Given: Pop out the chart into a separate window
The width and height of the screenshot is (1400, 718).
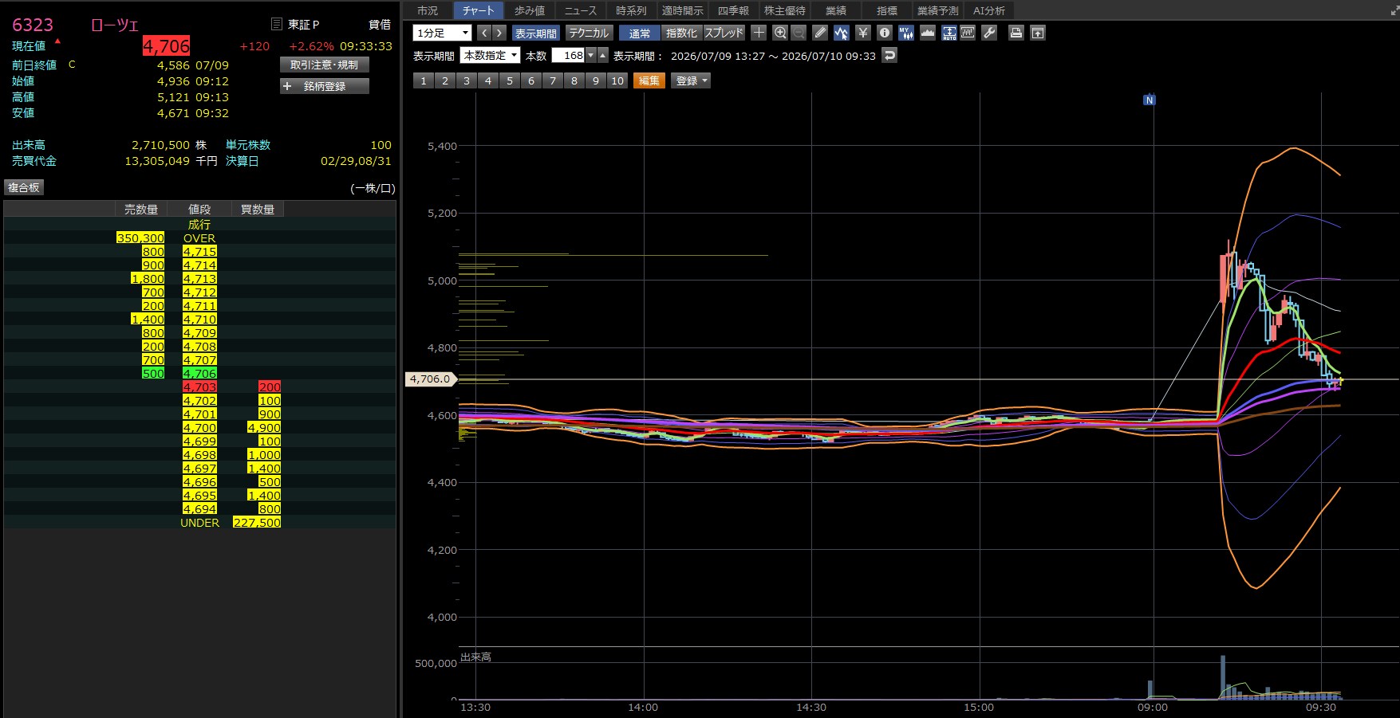Looking at the screenshot, I should 1038,33.
